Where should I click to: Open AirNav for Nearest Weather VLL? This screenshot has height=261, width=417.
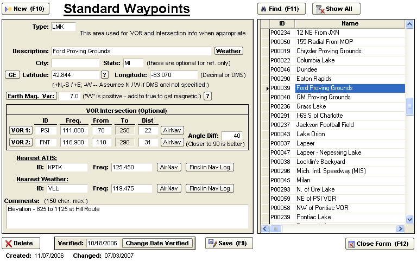169,188
